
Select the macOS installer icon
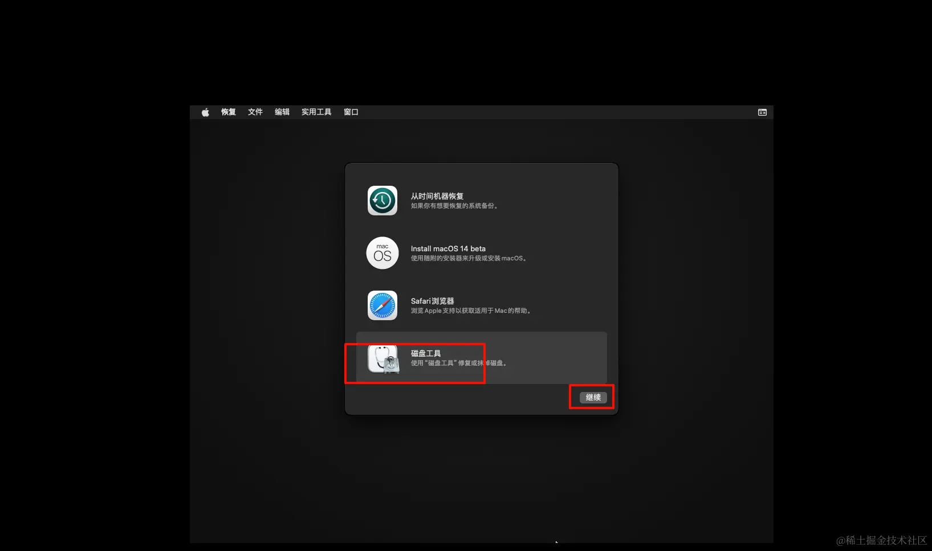382,253
